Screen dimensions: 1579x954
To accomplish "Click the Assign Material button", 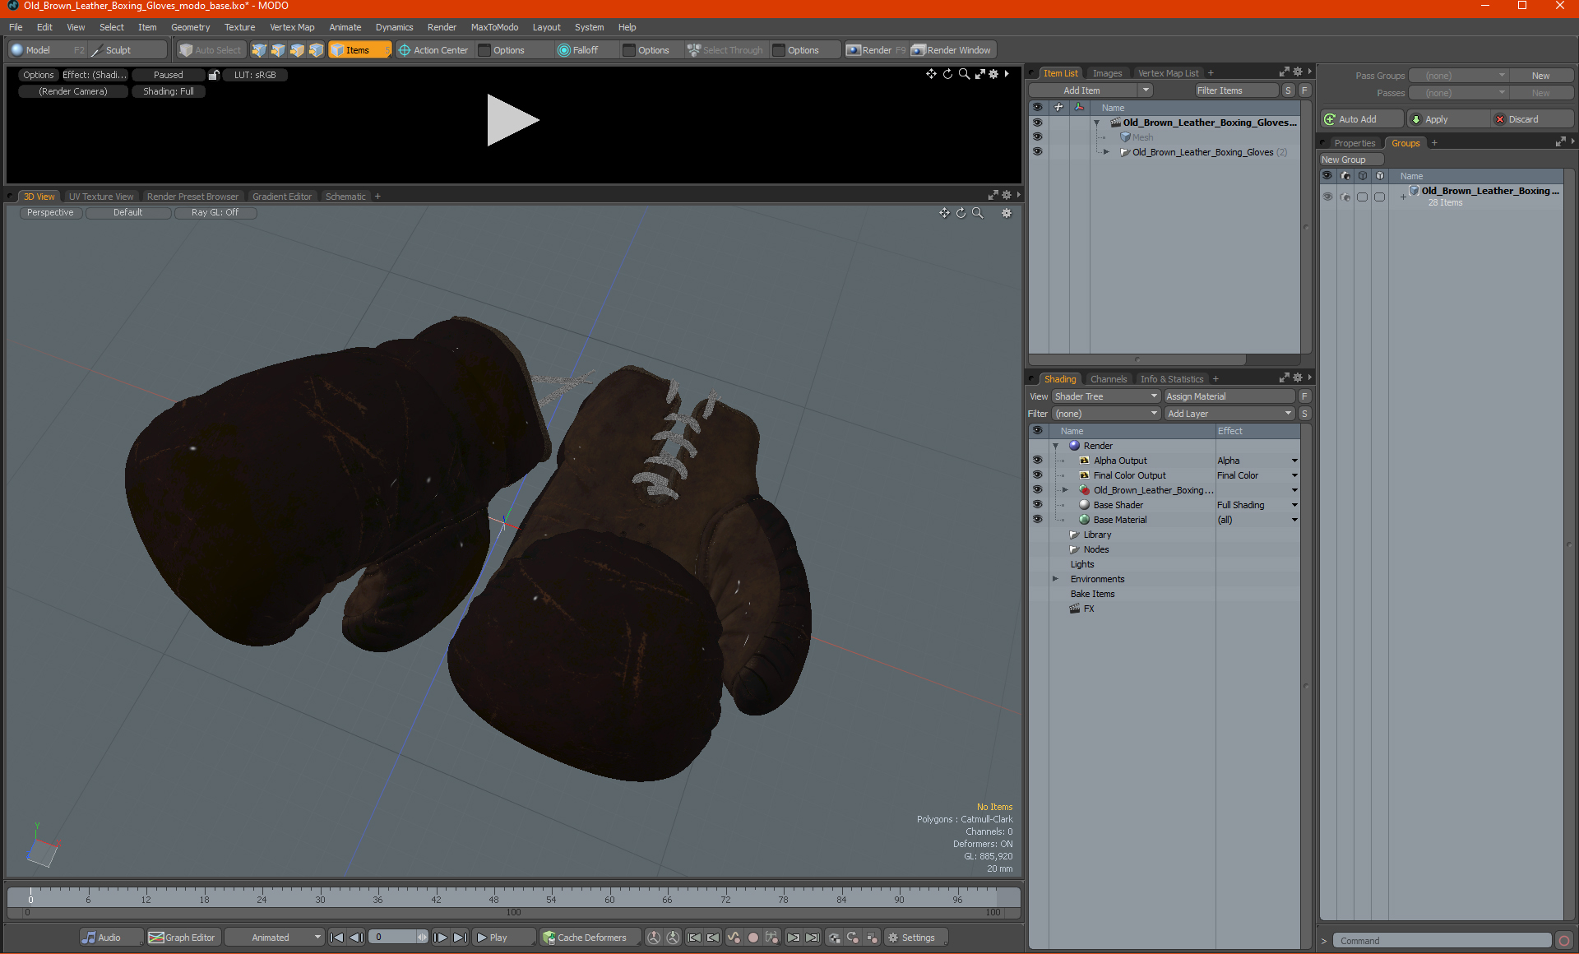I will [x=1229, y=396].
